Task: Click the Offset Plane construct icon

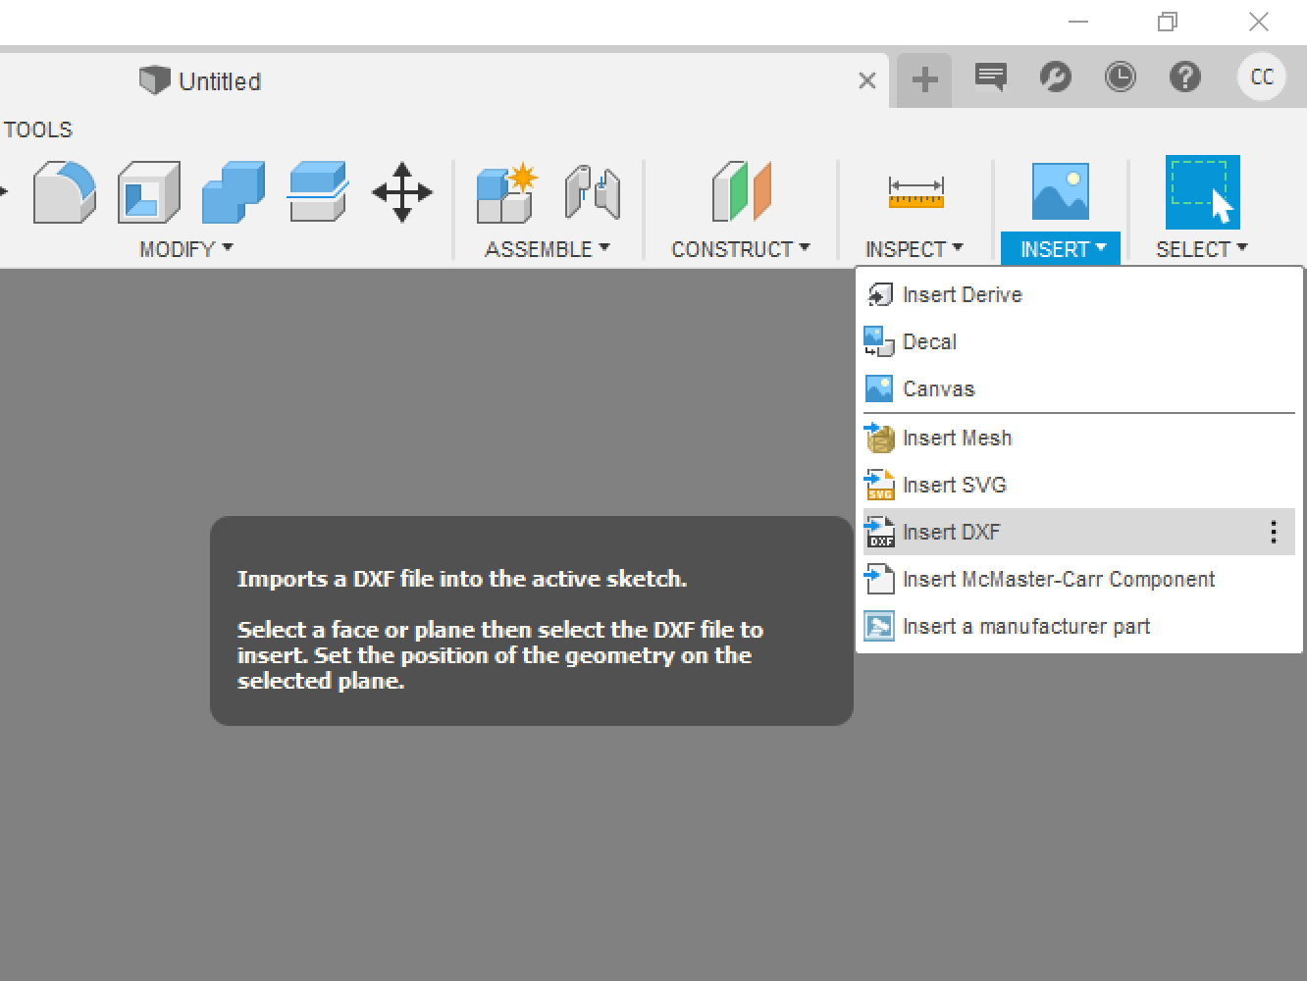Action: (x=742, y=191)
